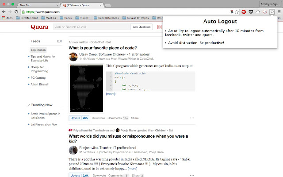283x177 pixels.
Task: Open trending topic Jat Reservation Row
Action: 44,124
